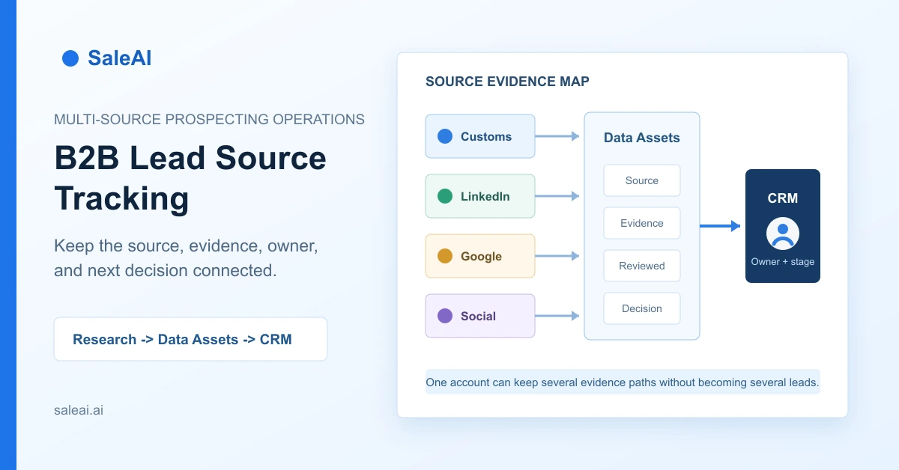Click the Source box in Data Assets
The image size is (899, 470).
tap(642, 180)
